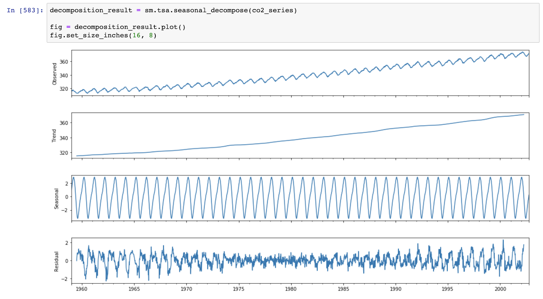Click the 1990 x-axis tick label
543x299 pixels.
point(395,289)
